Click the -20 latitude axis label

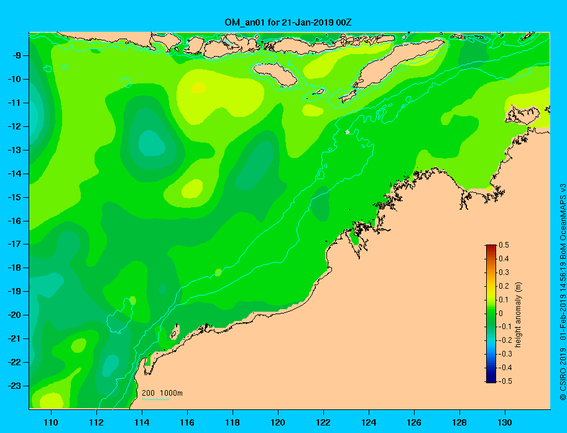[x=15, y=315]
